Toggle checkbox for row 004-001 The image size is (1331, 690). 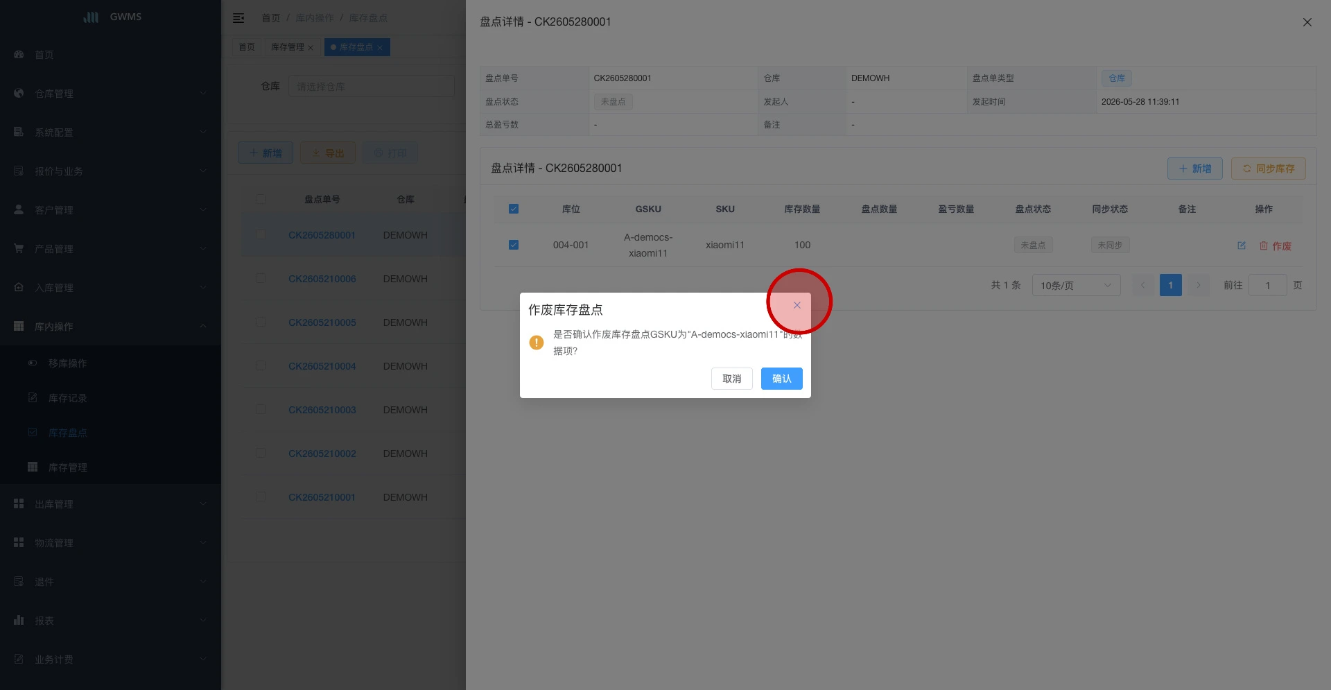514,245
